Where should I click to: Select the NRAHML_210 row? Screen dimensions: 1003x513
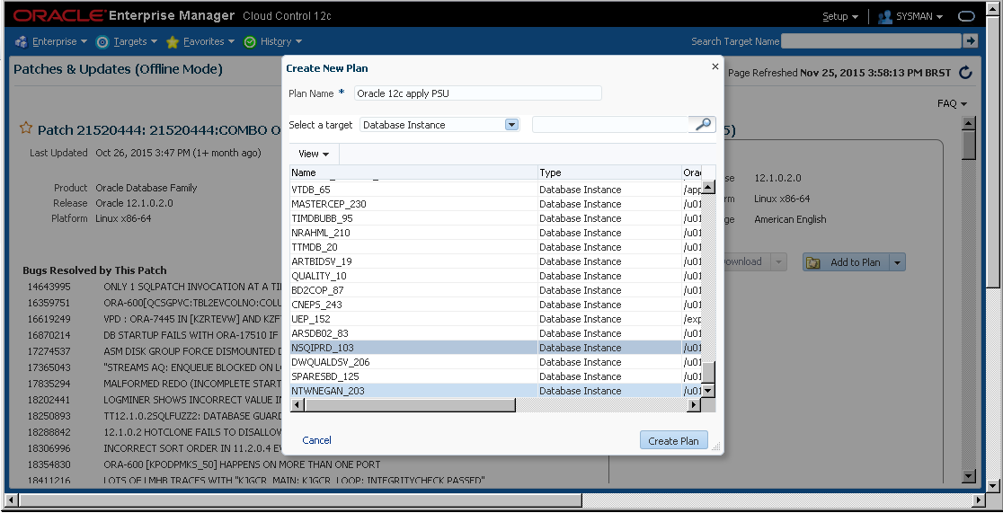click(x=496, y=233)
